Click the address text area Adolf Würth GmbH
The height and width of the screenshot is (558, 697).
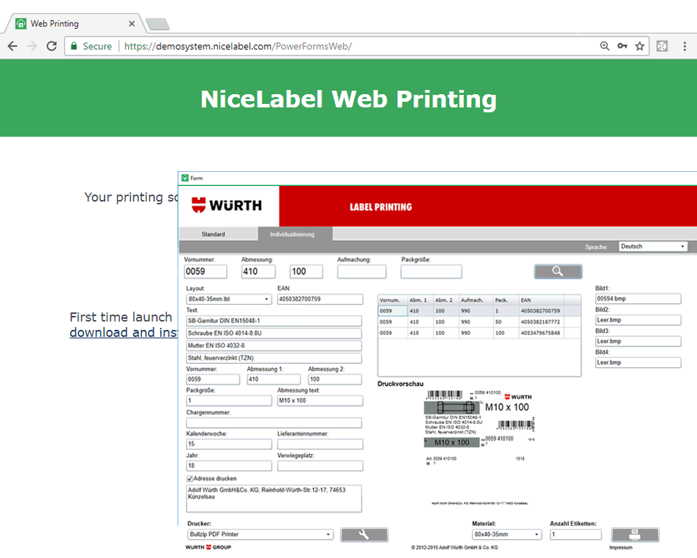(x=274, y=498)
